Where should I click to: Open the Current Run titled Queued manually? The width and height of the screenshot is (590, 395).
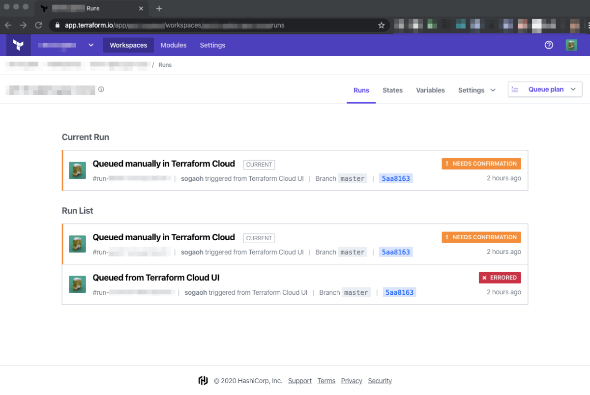coord(164,164)
